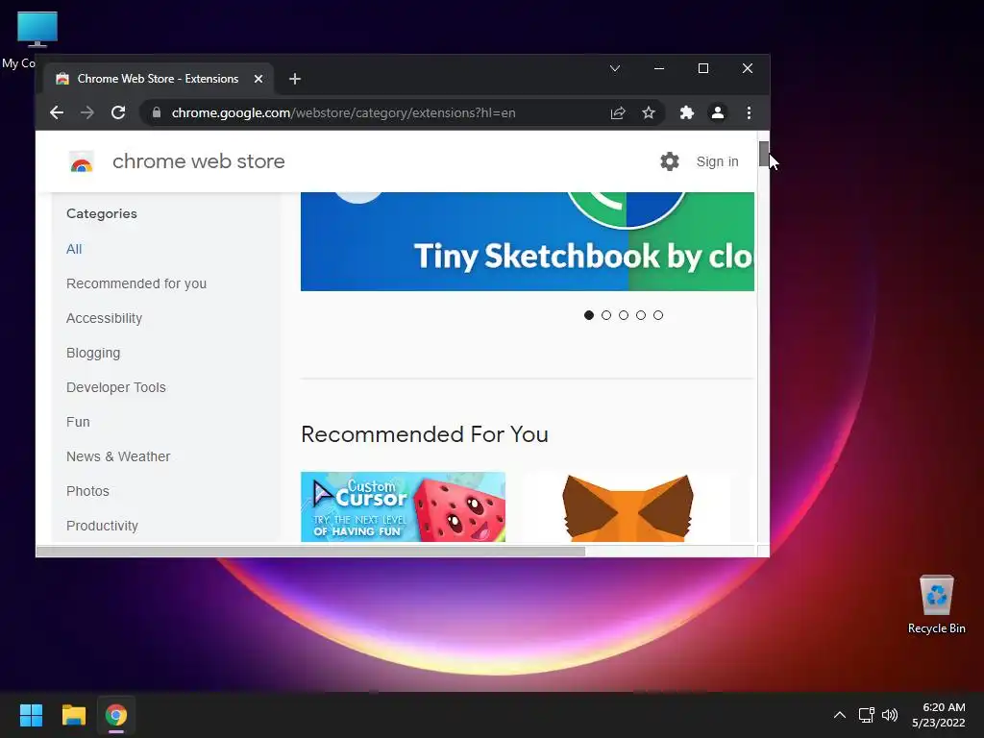Screen dimensions: 984x738
Task: Open network status in the system tray
Action: [866, 715]
